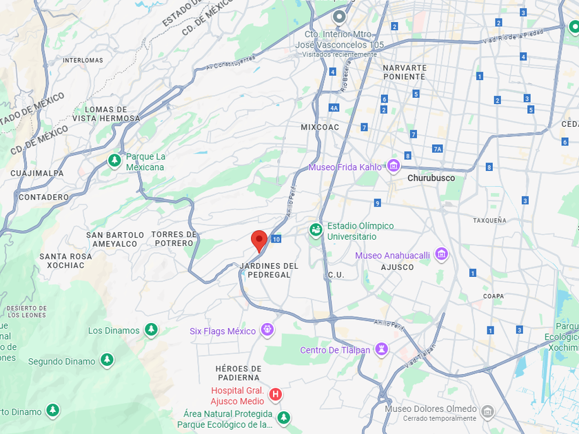Click the MIXCOAC neighborhood label

click(x=320, y=127)
